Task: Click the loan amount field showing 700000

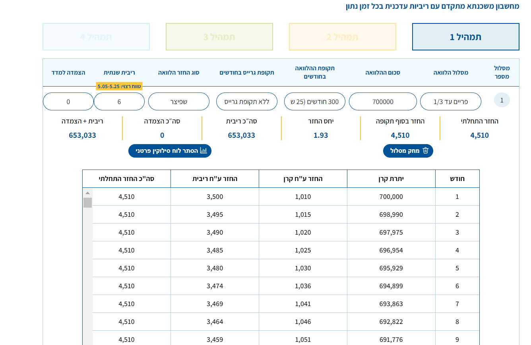Action: coord(383,102)
